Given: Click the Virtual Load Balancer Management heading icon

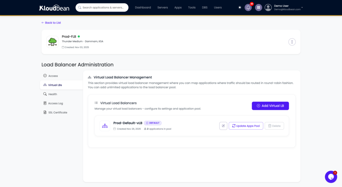Looking at the screenshot, I should click(x=90, y=77).
